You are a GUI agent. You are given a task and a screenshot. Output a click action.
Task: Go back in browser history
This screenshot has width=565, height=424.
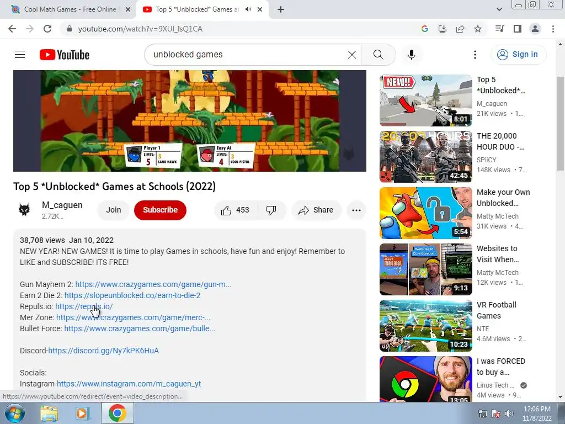[x=12, y=29]
